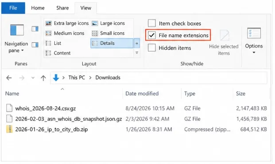Select the View tab
The height and width of the screenshot is (164, 275).
click(85, 8)
